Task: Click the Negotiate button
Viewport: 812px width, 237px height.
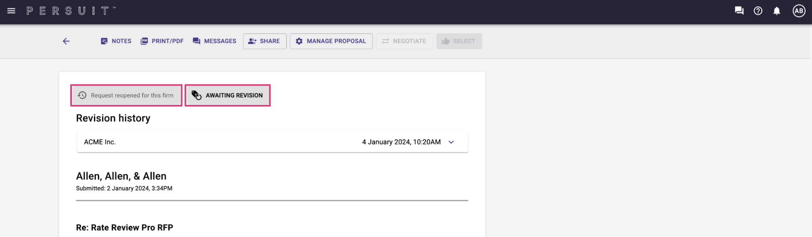Action: click(404, 41)
